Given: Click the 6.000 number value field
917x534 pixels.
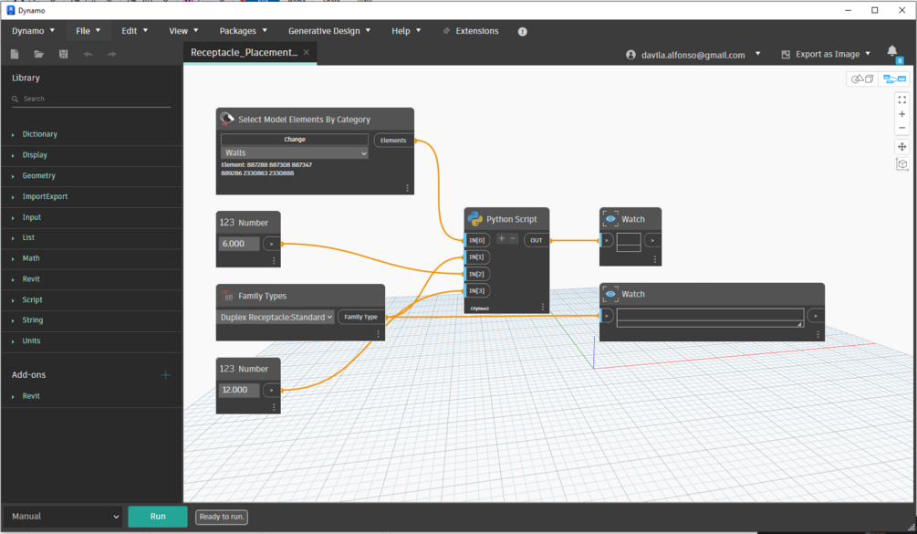Looking at the screenshot, I should coord(239,244).
